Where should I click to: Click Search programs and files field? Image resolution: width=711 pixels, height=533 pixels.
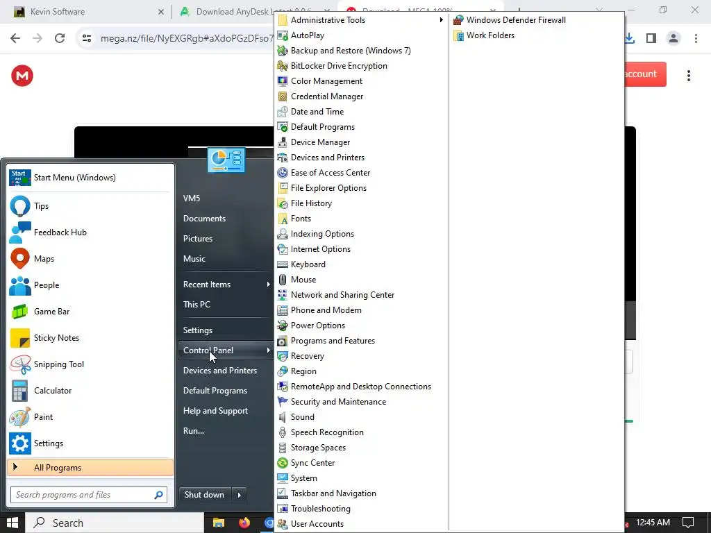pos(89,495)
